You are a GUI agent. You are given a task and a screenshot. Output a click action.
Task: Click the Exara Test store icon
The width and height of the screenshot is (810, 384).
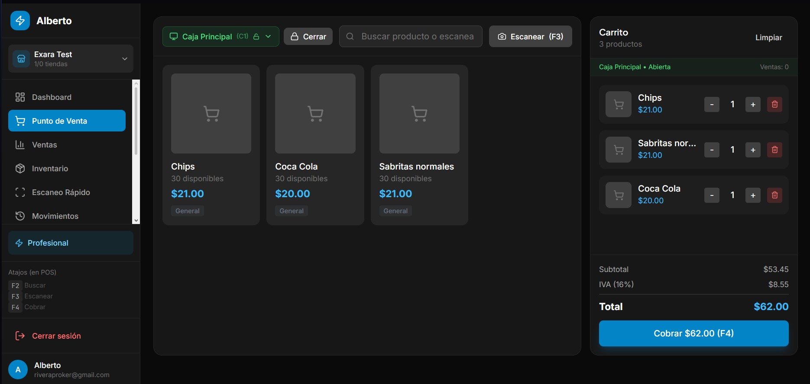[x=21, y=59]
